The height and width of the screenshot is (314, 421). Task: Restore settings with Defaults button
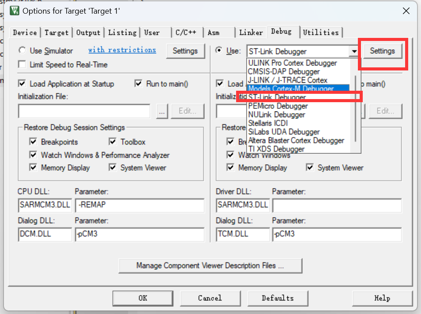click(x=278, y=298)
